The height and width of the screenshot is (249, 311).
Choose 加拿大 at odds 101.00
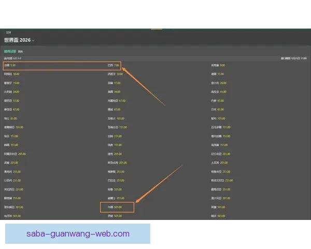116,118
